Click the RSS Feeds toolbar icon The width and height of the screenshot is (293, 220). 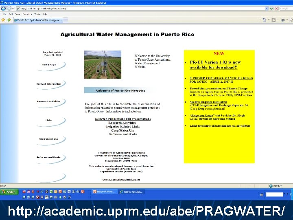click(273, 20)
